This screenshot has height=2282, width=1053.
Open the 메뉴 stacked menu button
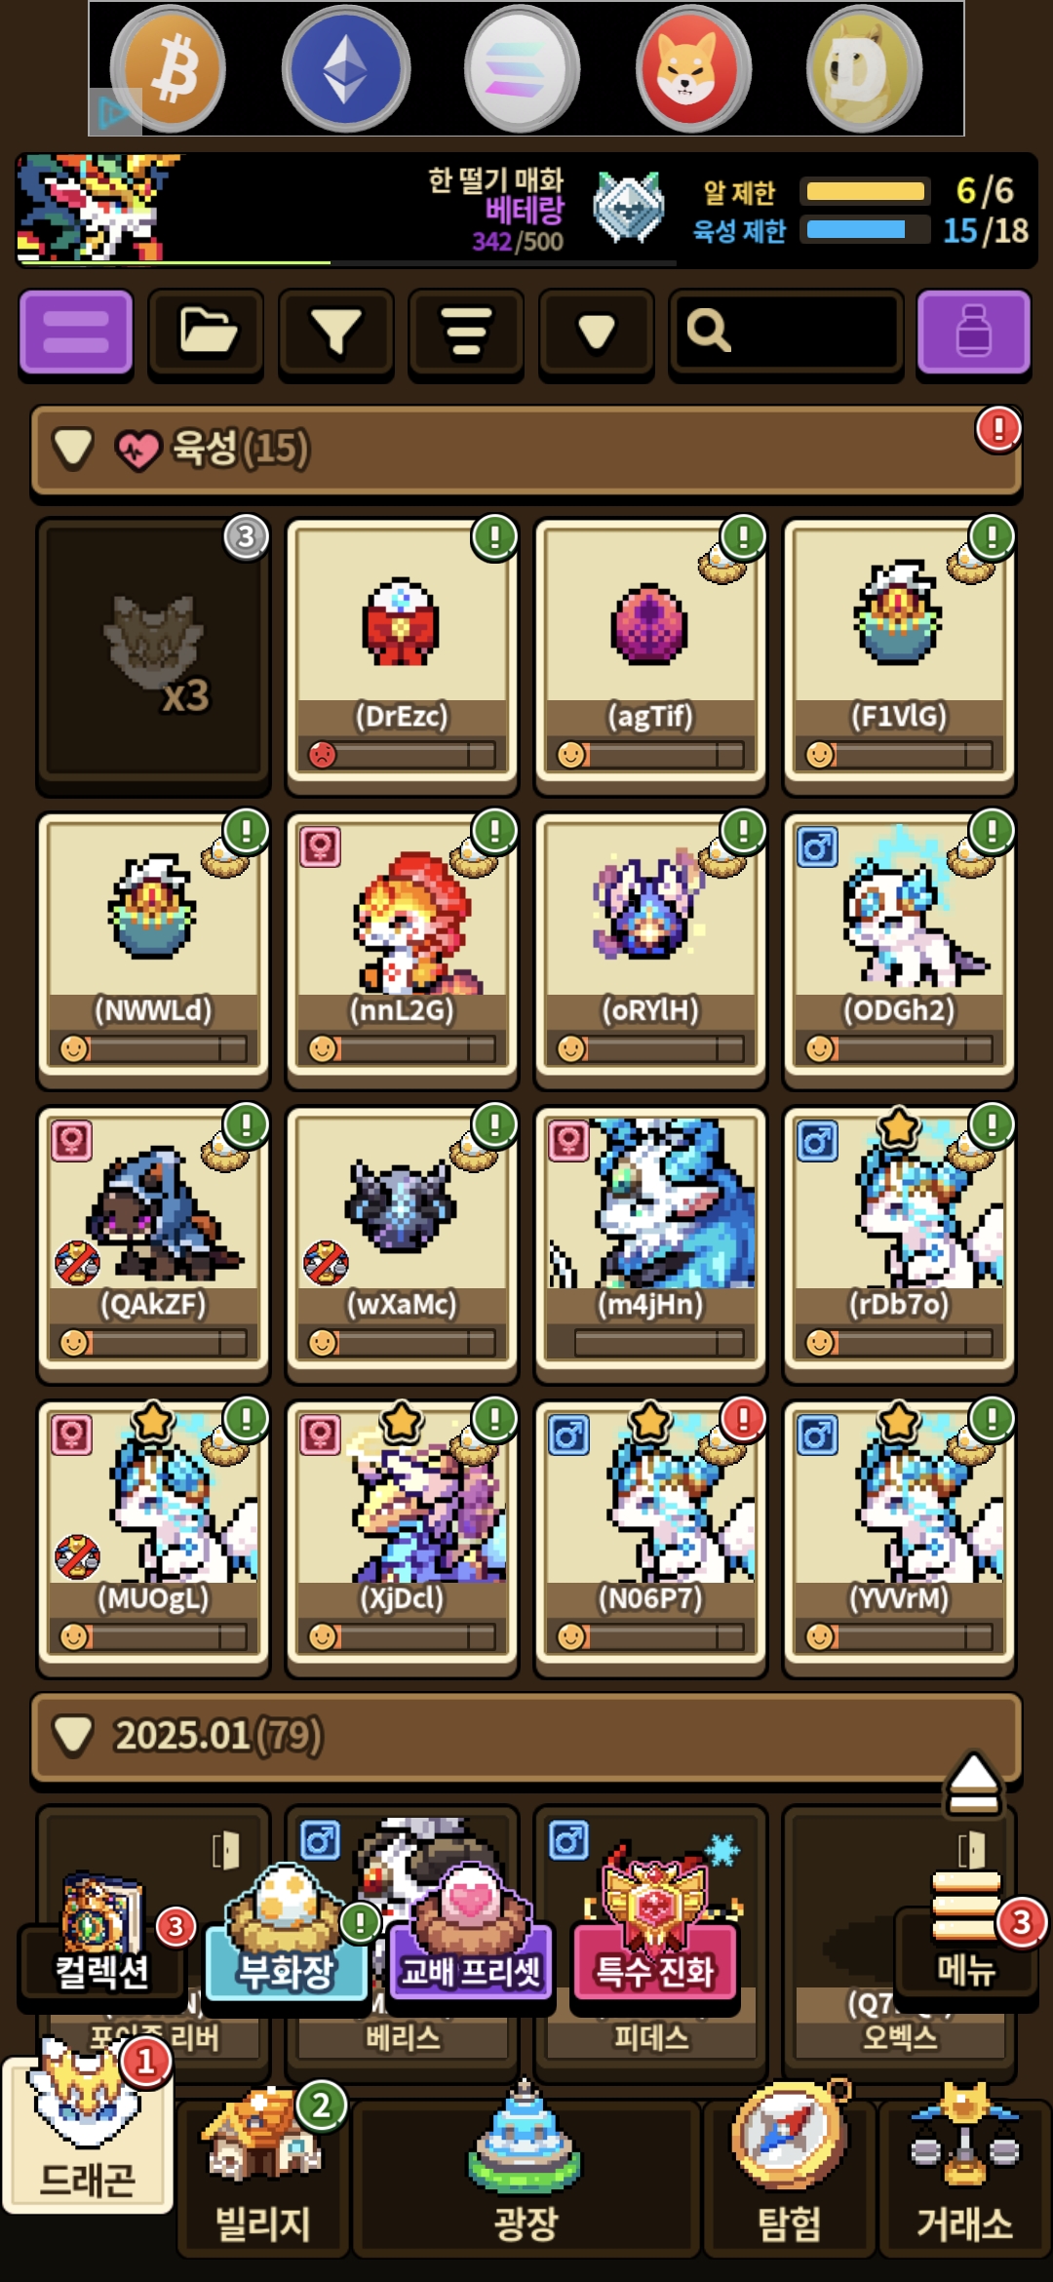point(965,1935)
